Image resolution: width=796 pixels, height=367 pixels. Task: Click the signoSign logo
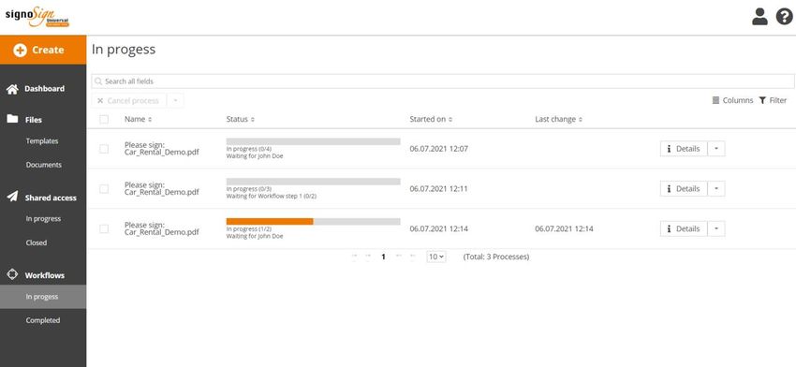click(x=37, y=17)
